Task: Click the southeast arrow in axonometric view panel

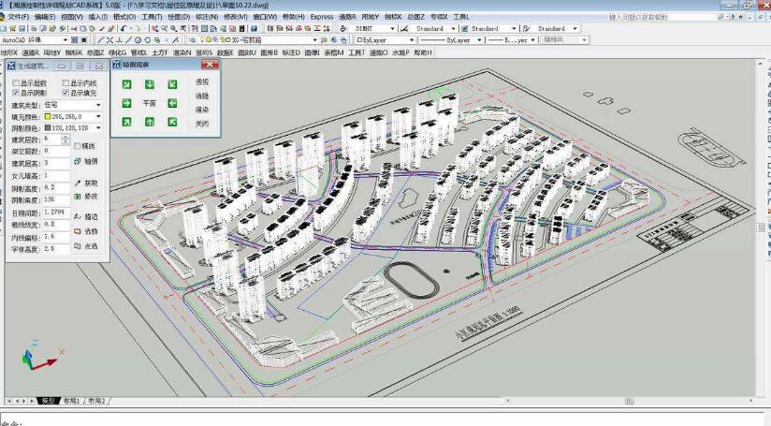Action: (x=126, y=84)
